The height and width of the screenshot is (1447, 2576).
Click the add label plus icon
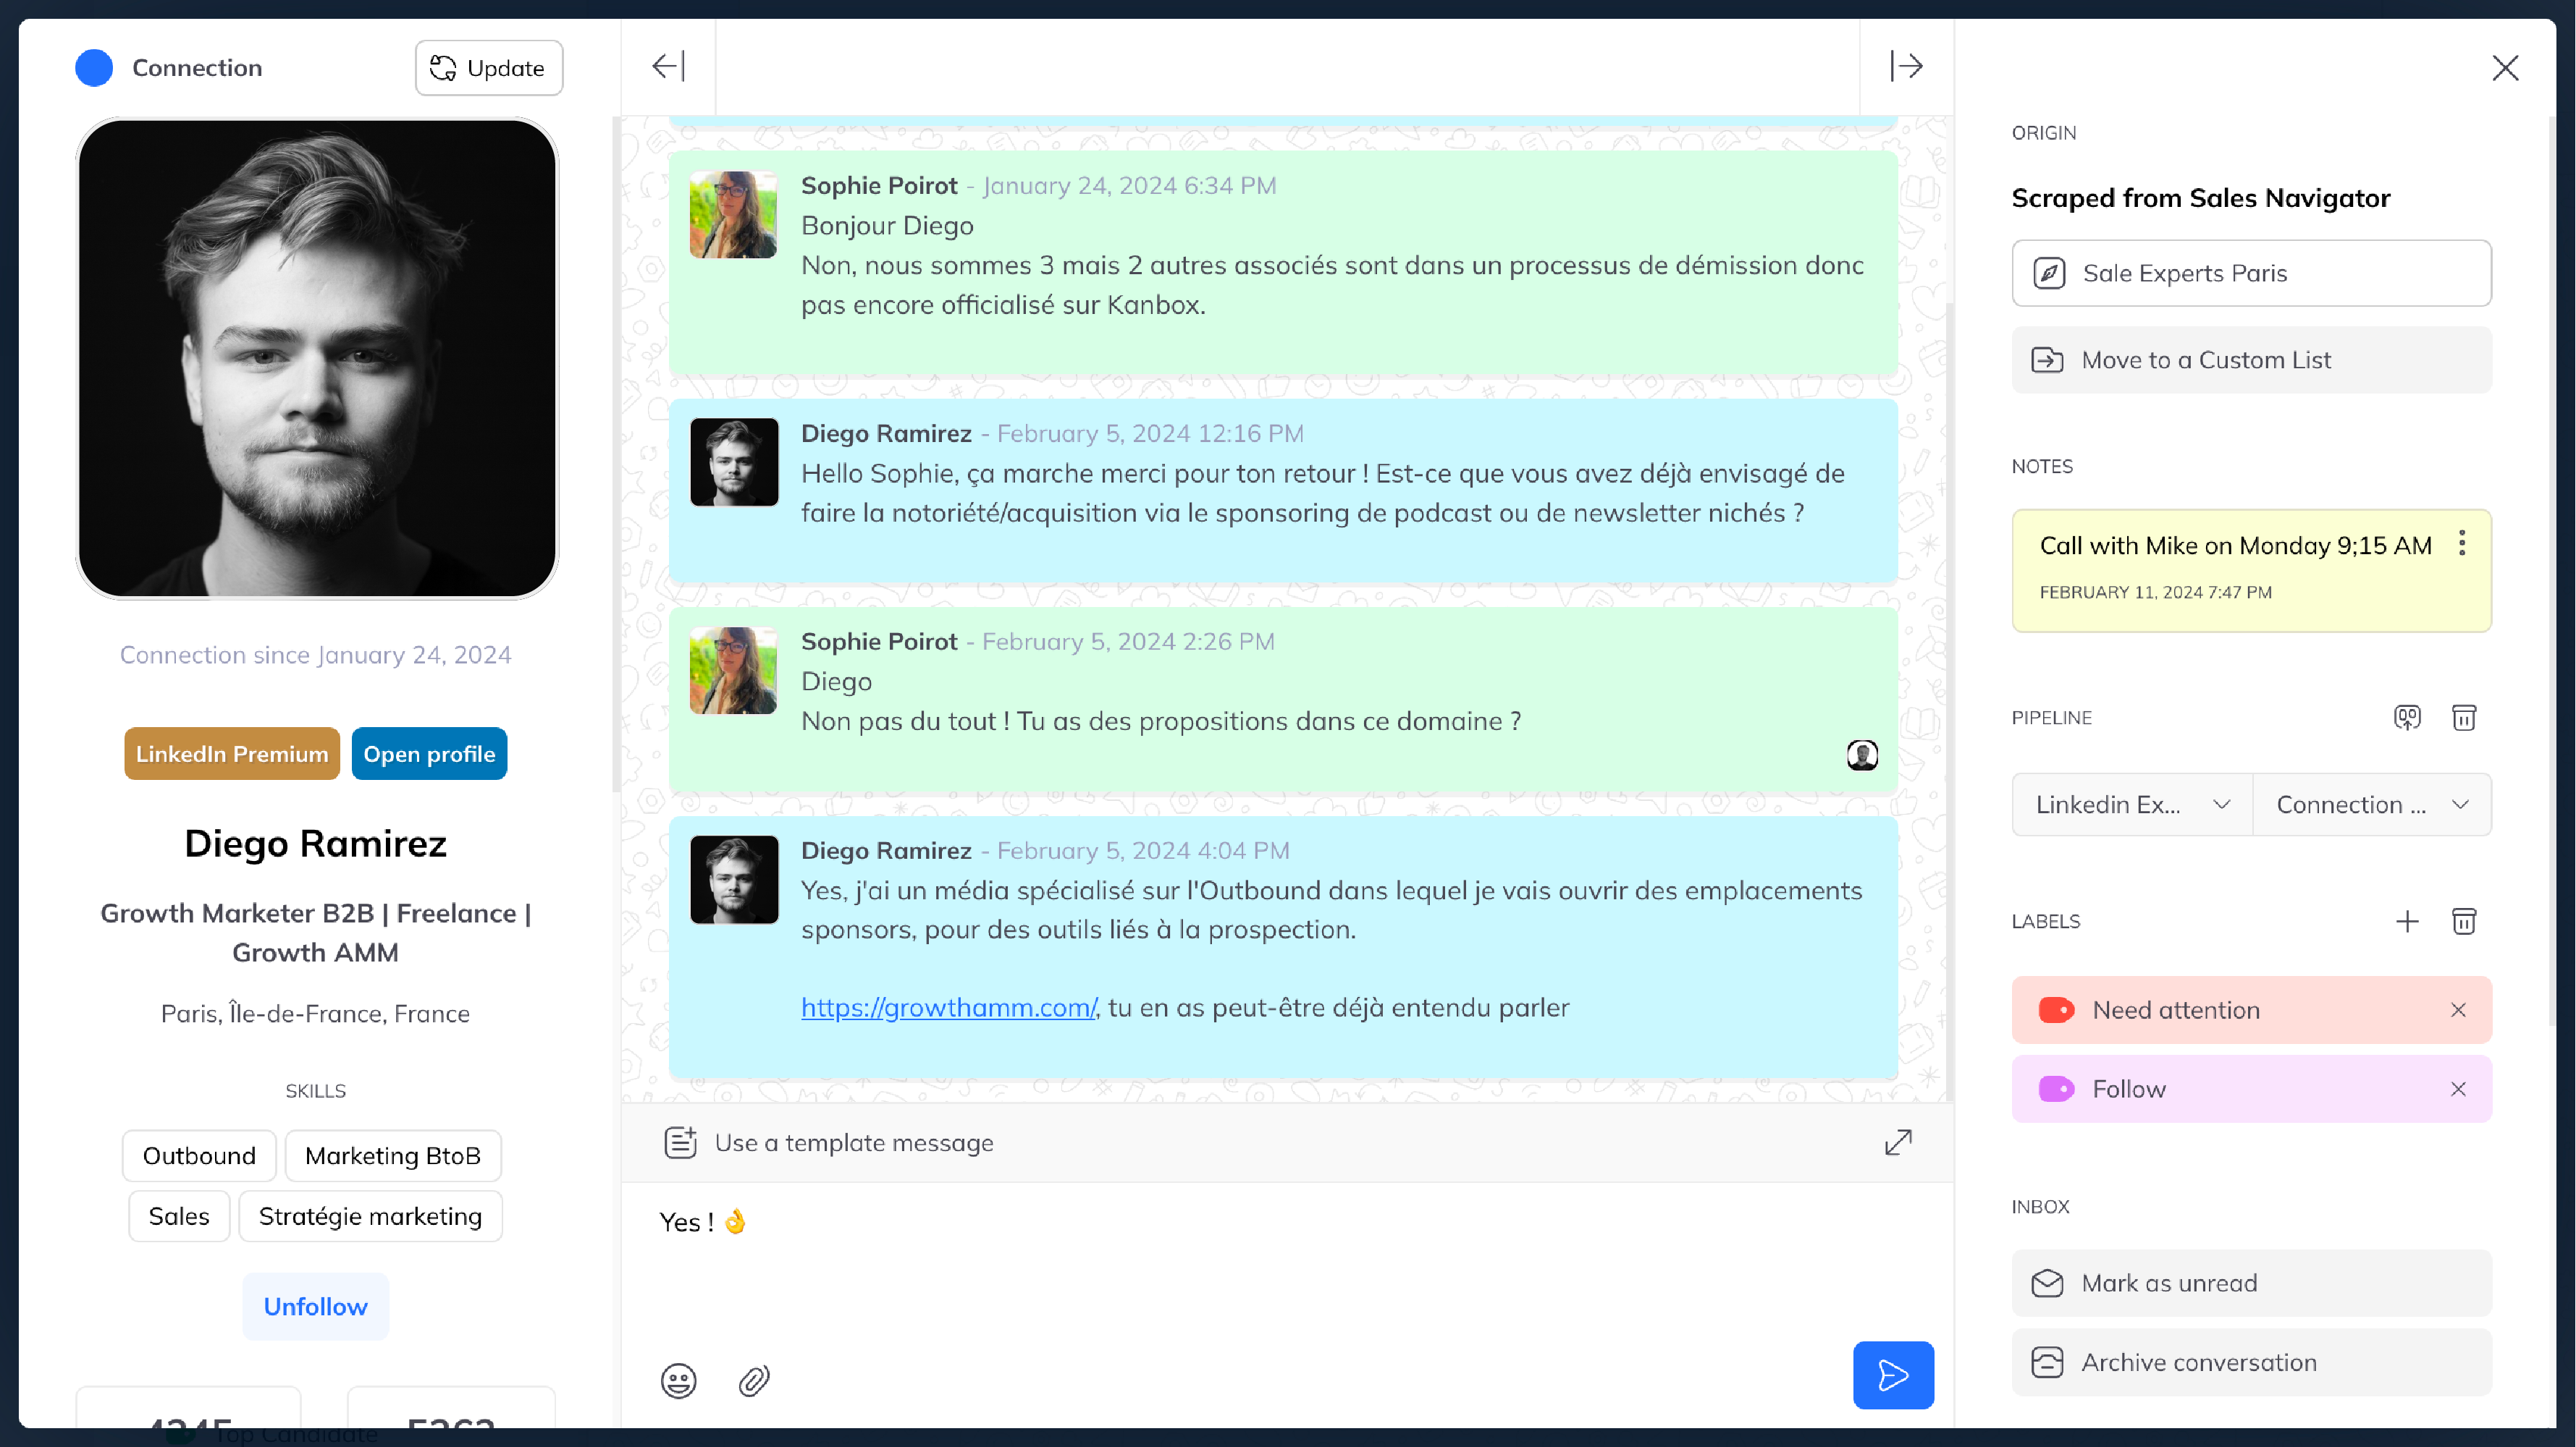point(2407,921)
